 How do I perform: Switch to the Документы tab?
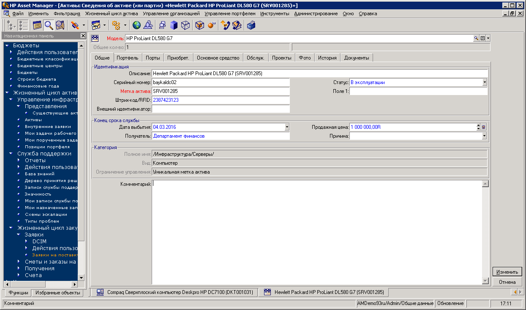[x=357, y=58]
